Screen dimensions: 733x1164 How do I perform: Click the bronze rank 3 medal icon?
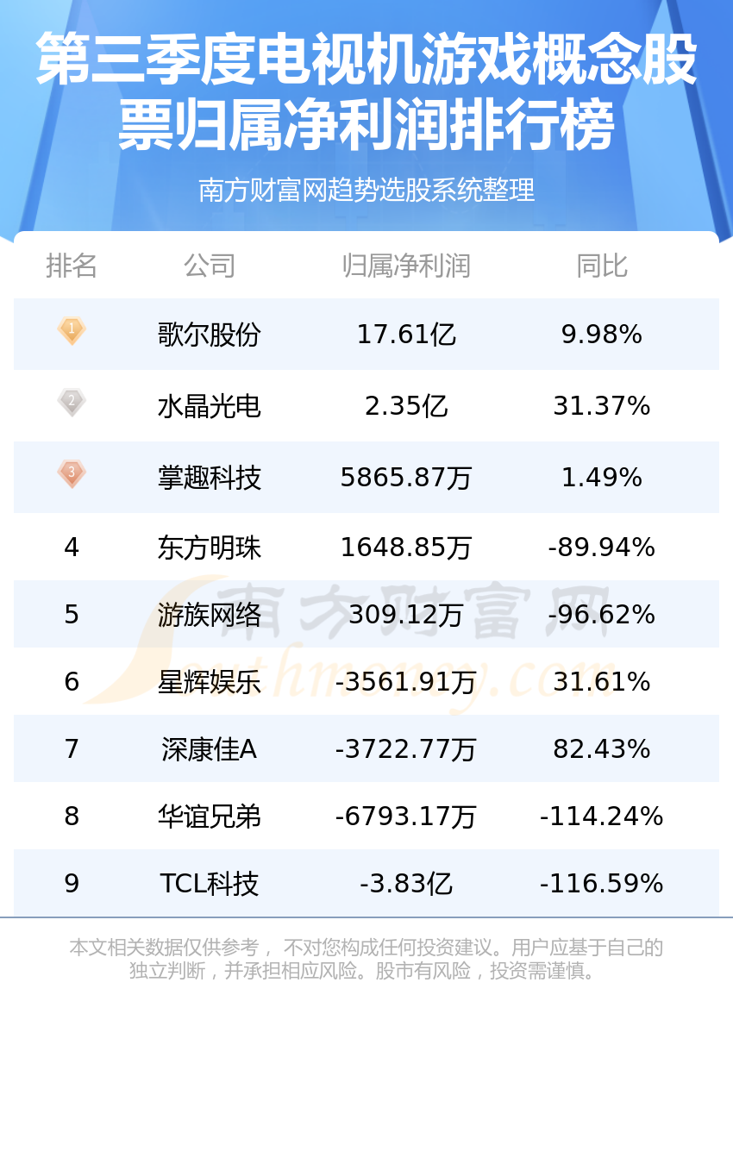pyautogui.click(x=72, y=474)
